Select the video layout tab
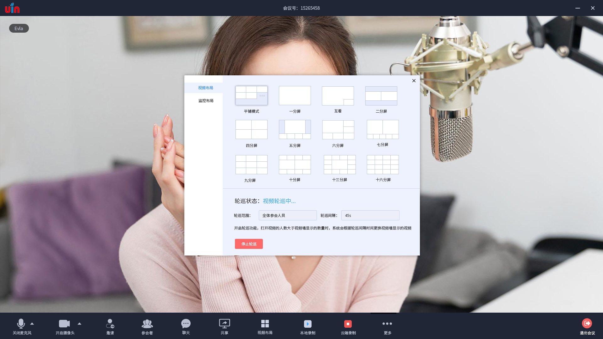 click(x=205, y=88)
